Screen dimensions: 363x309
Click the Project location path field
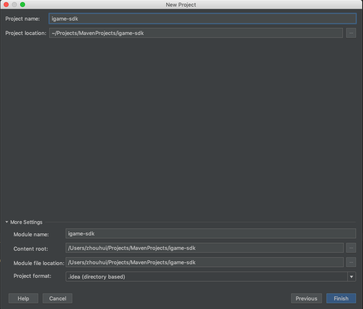(196, 33)
